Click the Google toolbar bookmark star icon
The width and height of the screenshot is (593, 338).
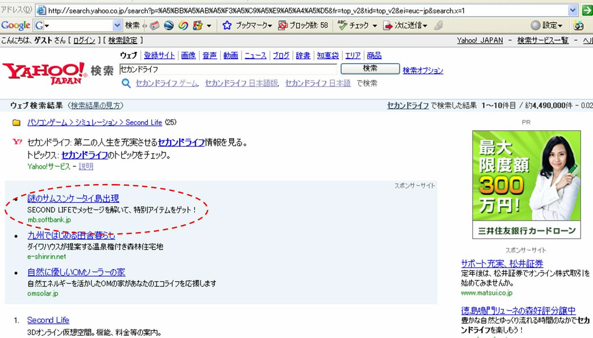point(227,26)
